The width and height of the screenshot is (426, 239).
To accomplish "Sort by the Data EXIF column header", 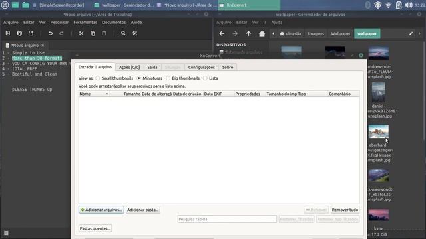I will pos(218,94).
